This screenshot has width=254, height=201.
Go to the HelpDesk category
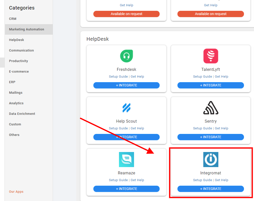point(29,40)
